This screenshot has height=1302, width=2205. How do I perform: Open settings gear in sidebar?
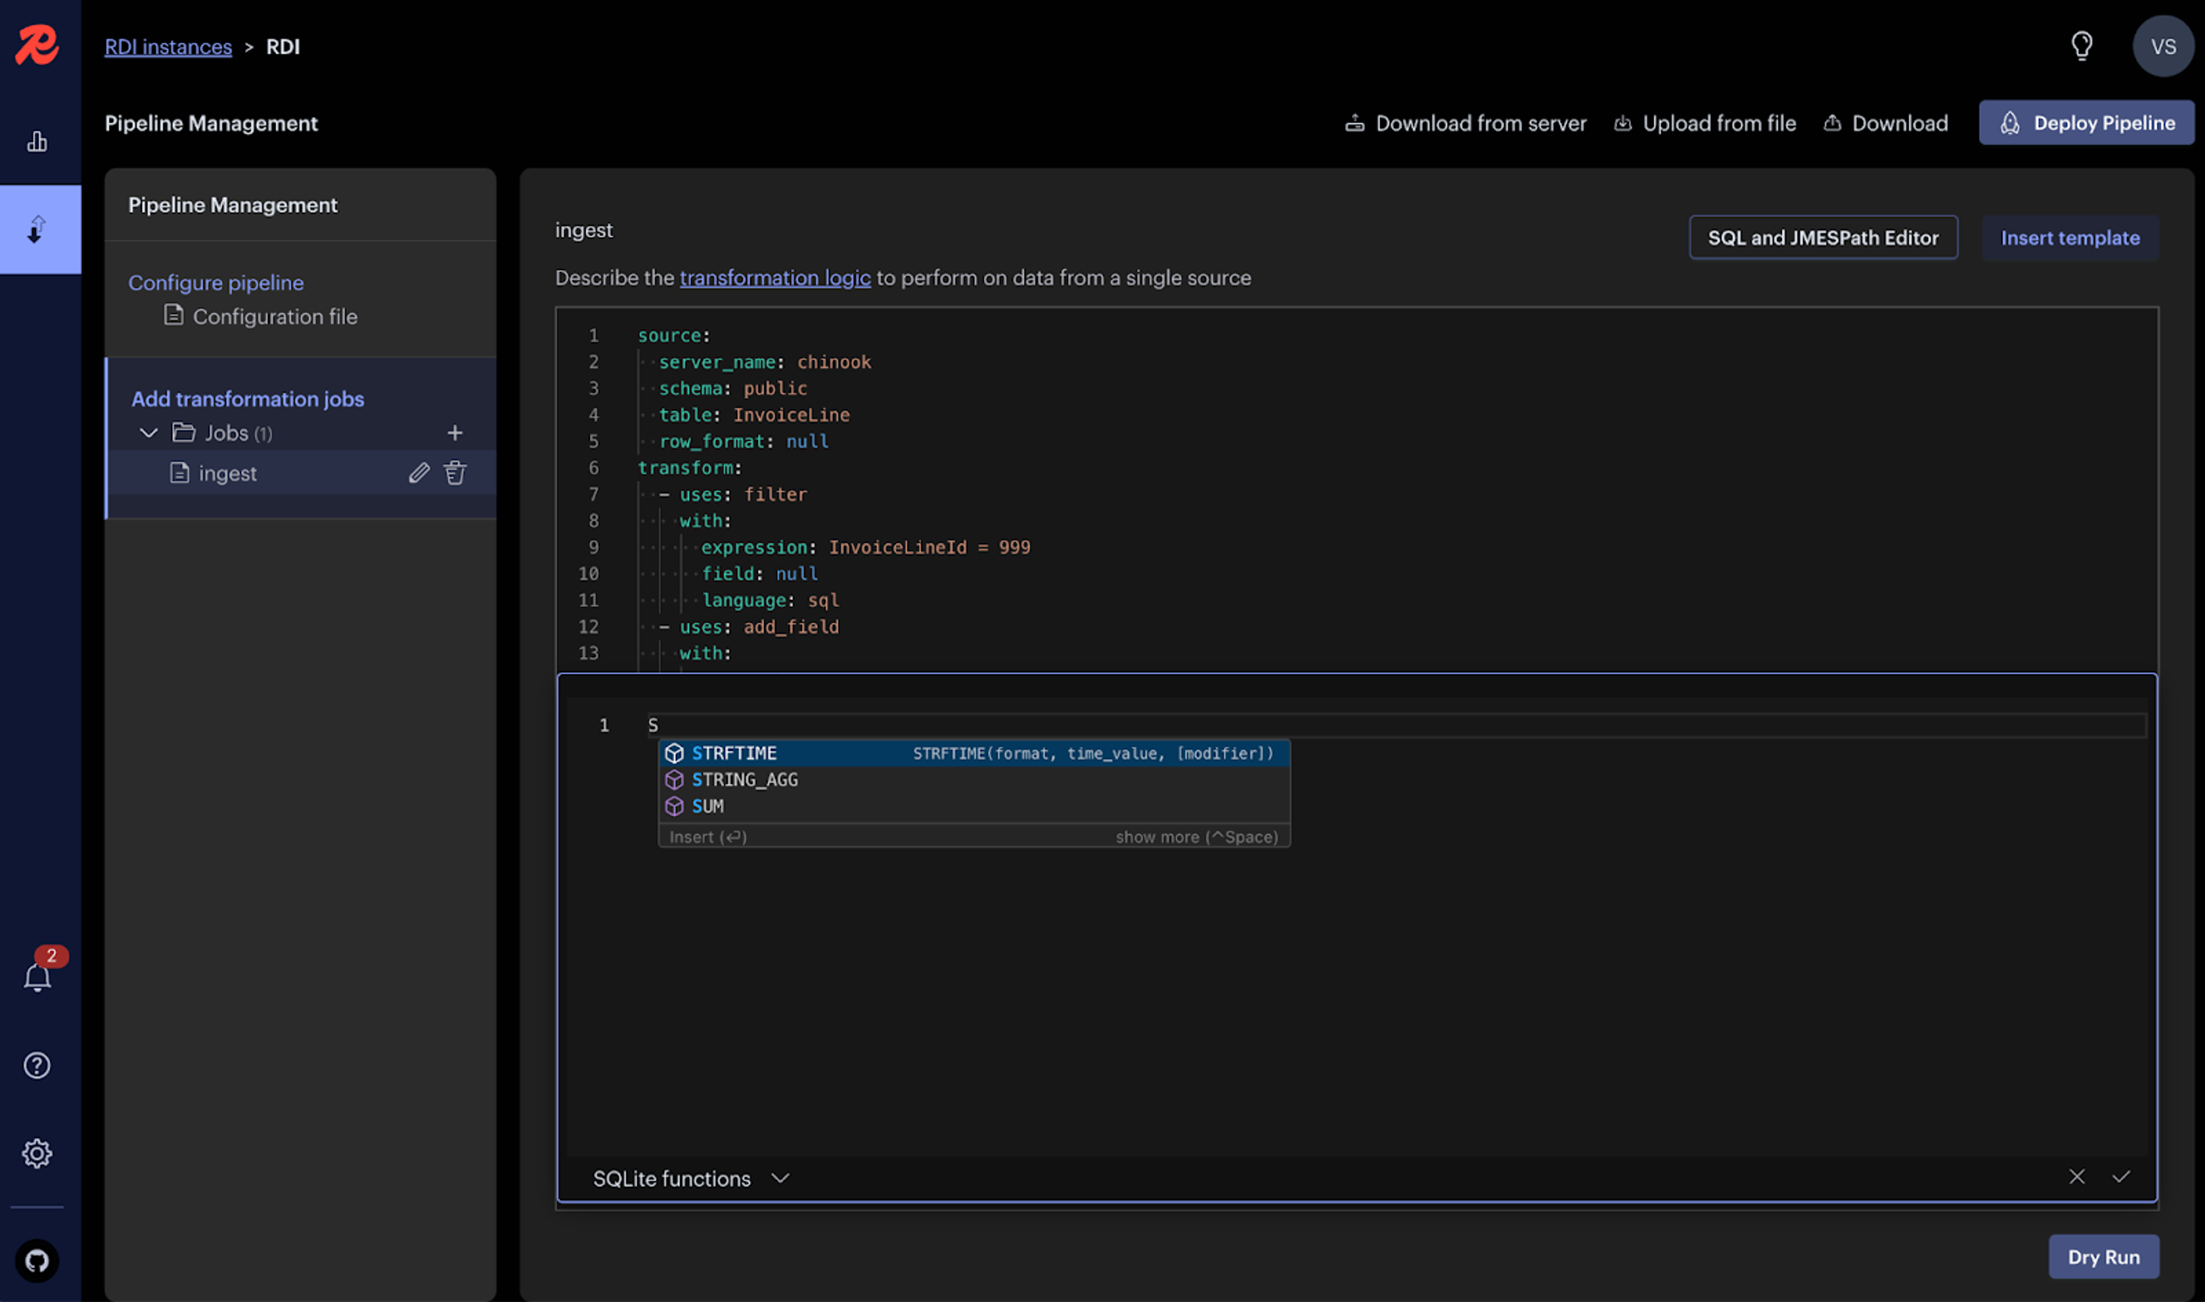tap(37, 1153)
